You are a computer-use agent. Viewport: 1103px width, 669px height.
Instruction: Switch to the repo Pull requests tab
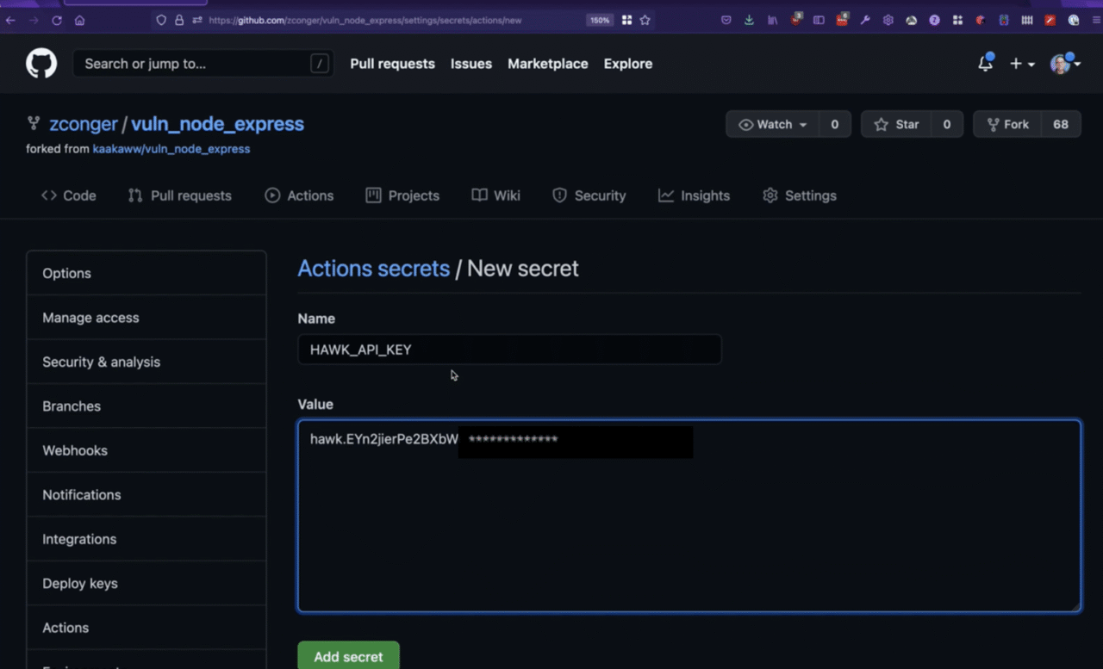[x=179, y=195]
